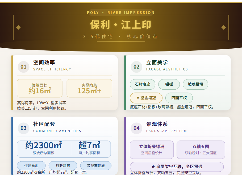
Task: Select the 立体折叠绿洲 feature card
Action: tap(152, 150)
